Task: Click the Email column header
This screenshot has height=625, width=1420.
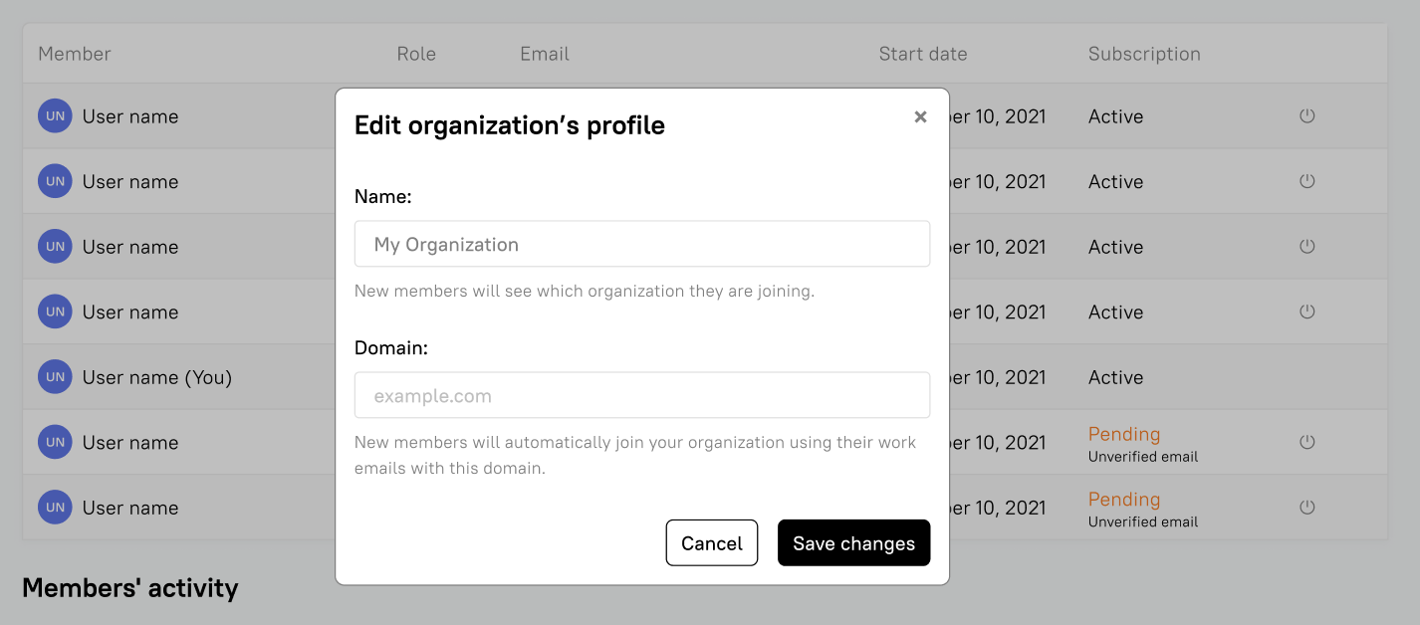Action: pos(545,54)
